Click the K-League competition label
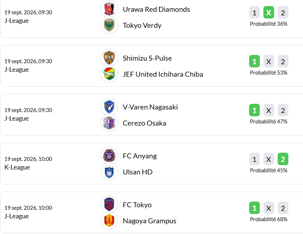Image resolution: width=303 pixels, height=234 pixels. click(17, 167)
